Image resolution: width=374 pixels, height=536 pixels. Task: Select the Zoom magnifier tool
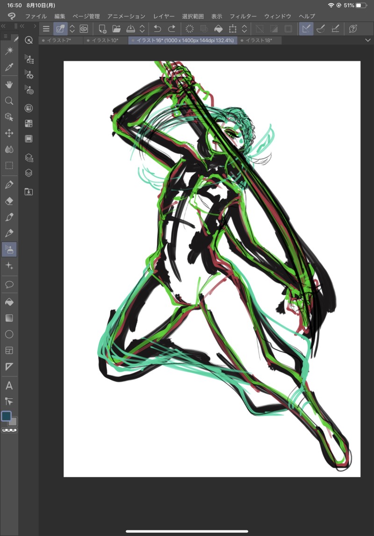(9, 101)
